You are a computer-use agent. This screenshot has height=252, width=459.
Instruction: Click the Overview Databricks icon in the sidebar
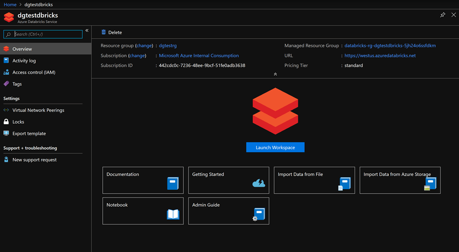click(6, 49)
